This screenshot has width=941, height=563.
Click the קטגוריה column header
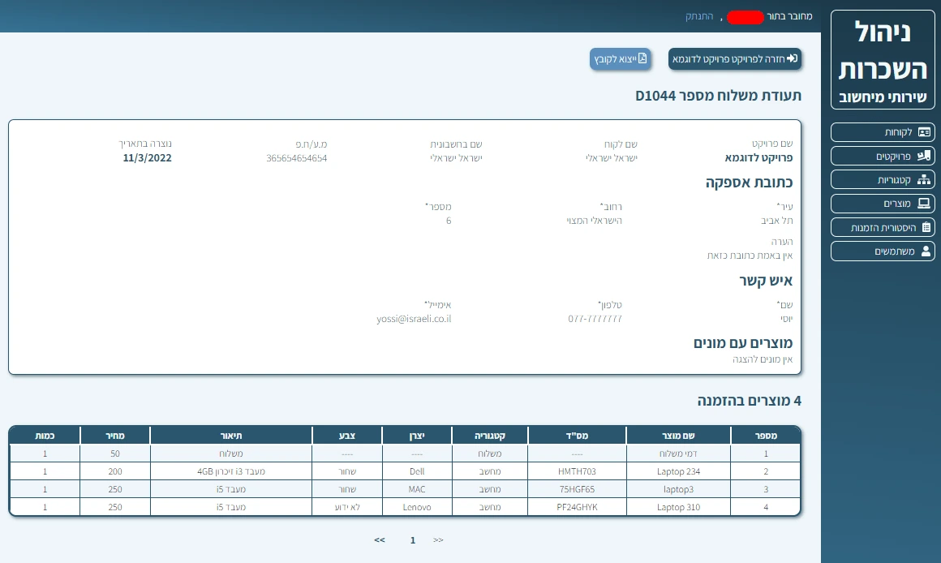490,436
